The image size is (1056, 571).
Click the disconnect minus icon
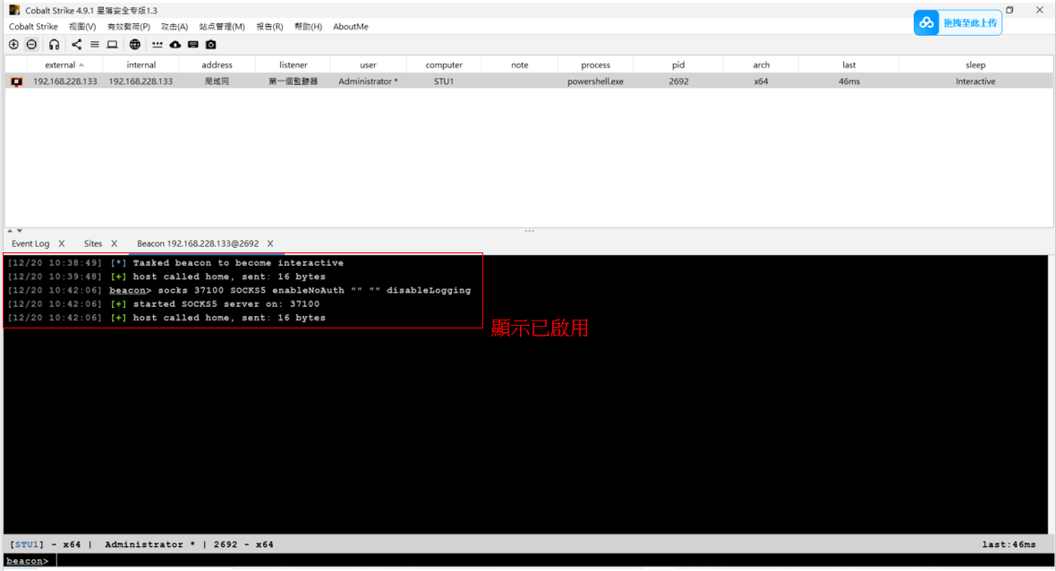[x=31, y=45]
